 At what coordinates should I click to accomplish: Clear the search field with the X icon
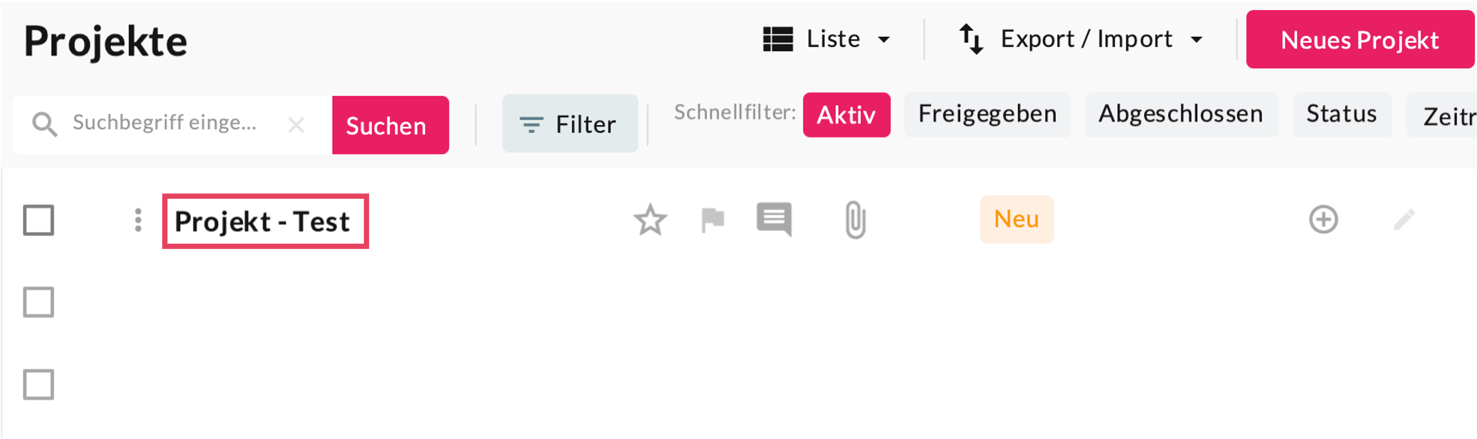[x=296, y=125]
